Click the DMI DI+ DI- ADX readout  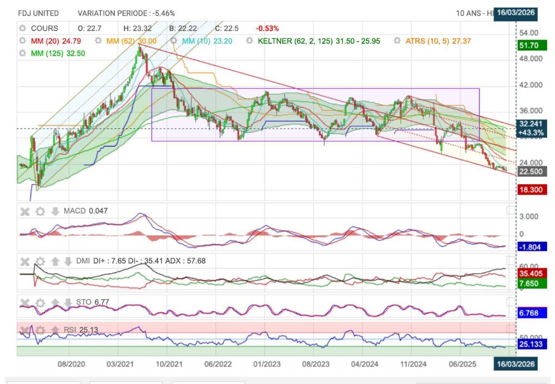[141, 261]
